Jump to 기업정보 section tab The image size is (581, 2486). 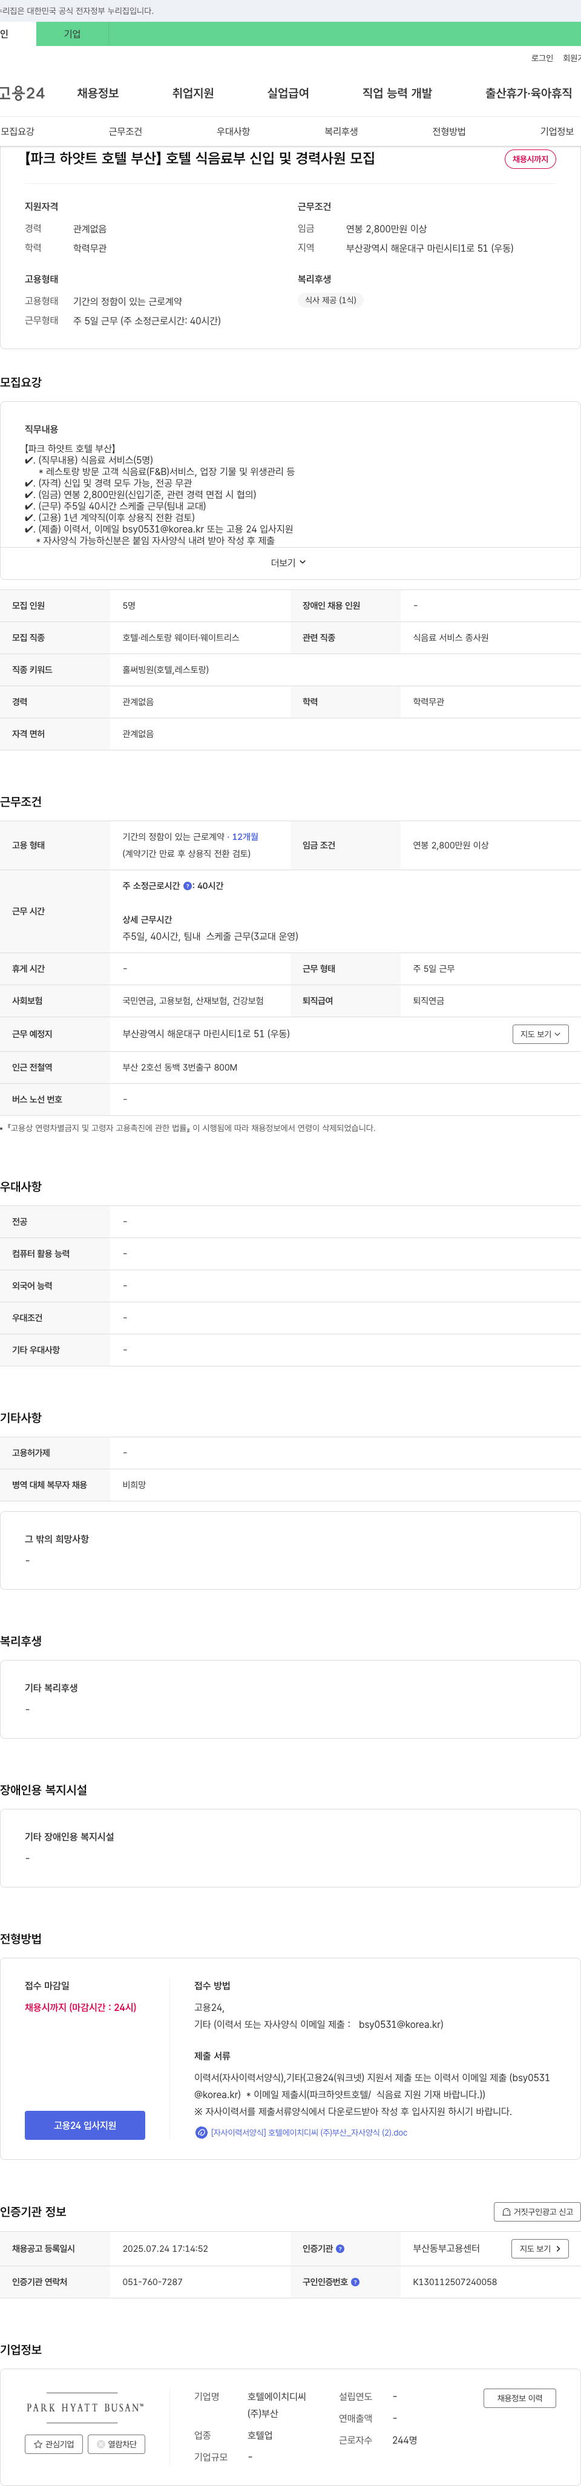pos(557,131)
